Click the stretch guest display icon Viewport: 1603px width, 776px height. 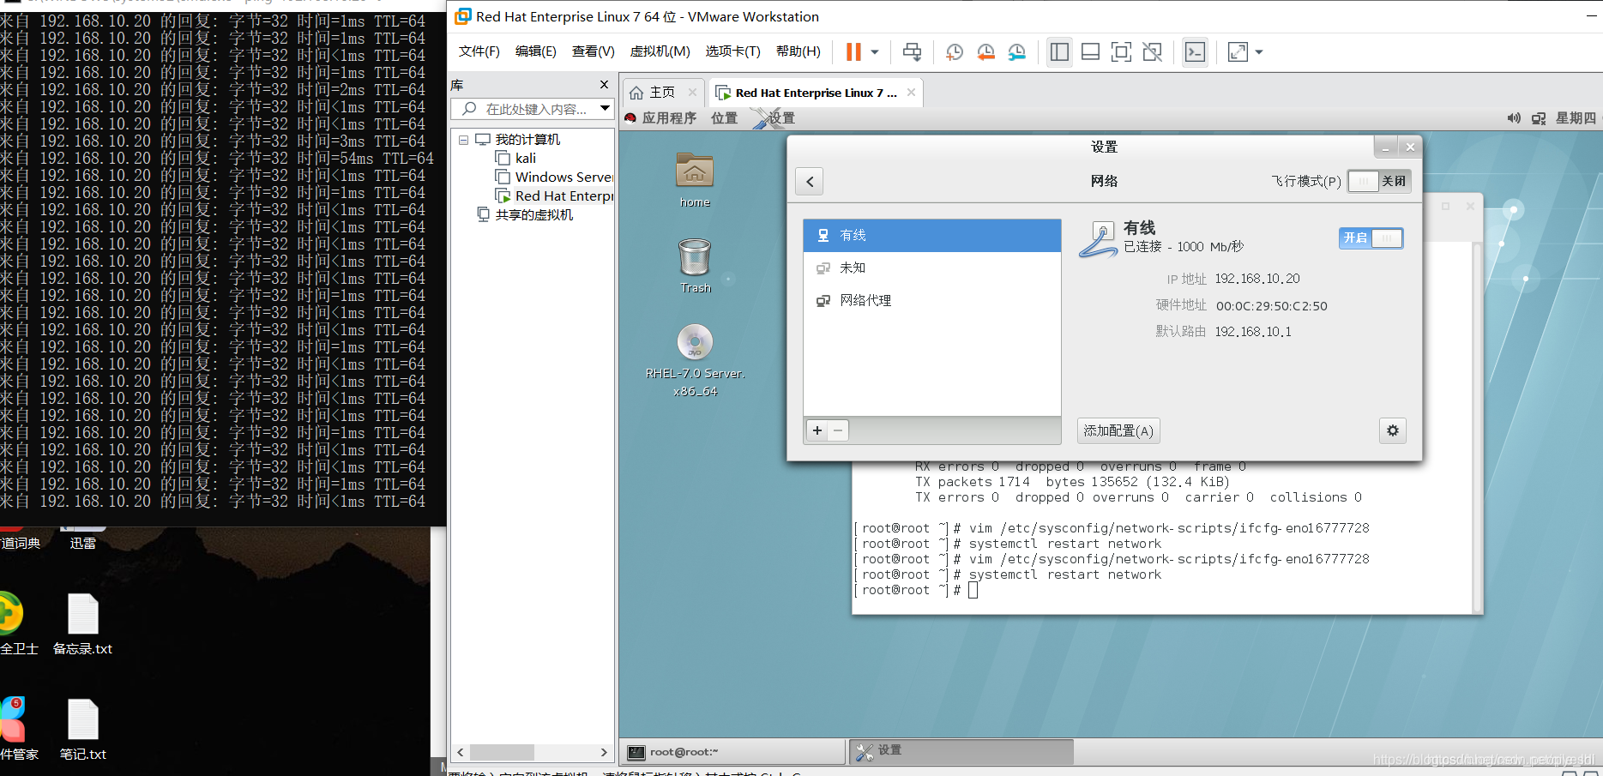tap(1238, 52)
